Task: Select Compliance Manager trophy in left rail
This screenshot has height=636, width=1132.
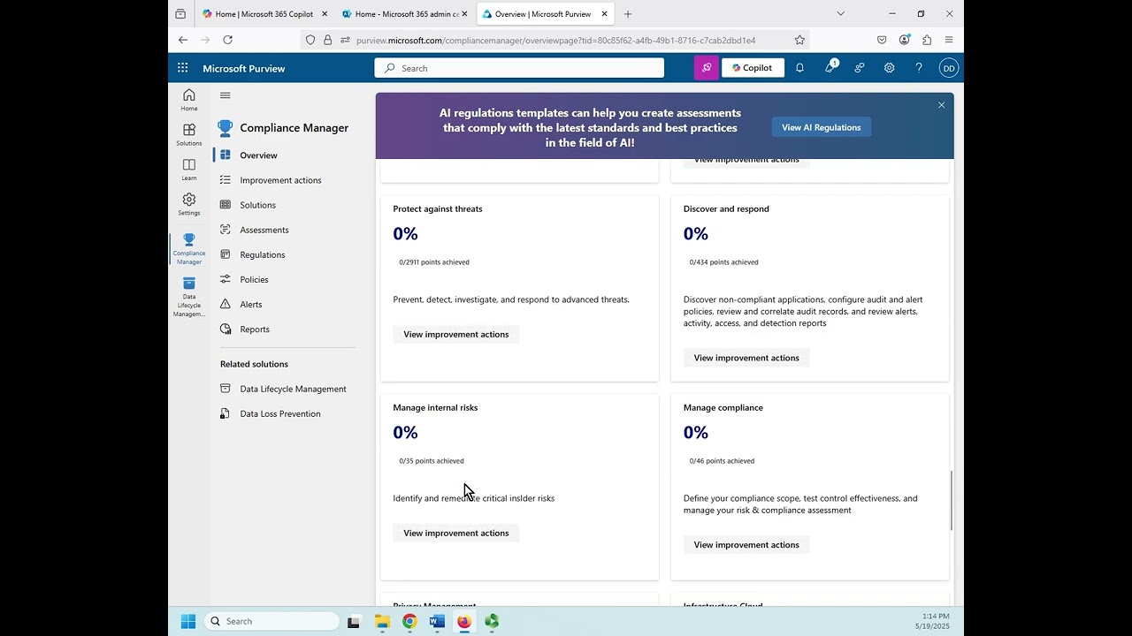Action: point(189,248)
